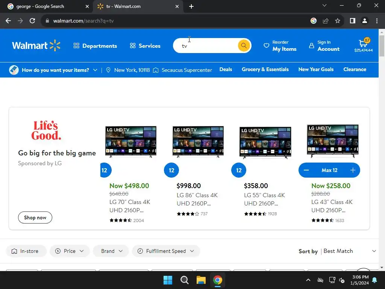The height and width of the screenshot is (289, 385).
Task: Reload the page
Action: [x=32, y=21]
